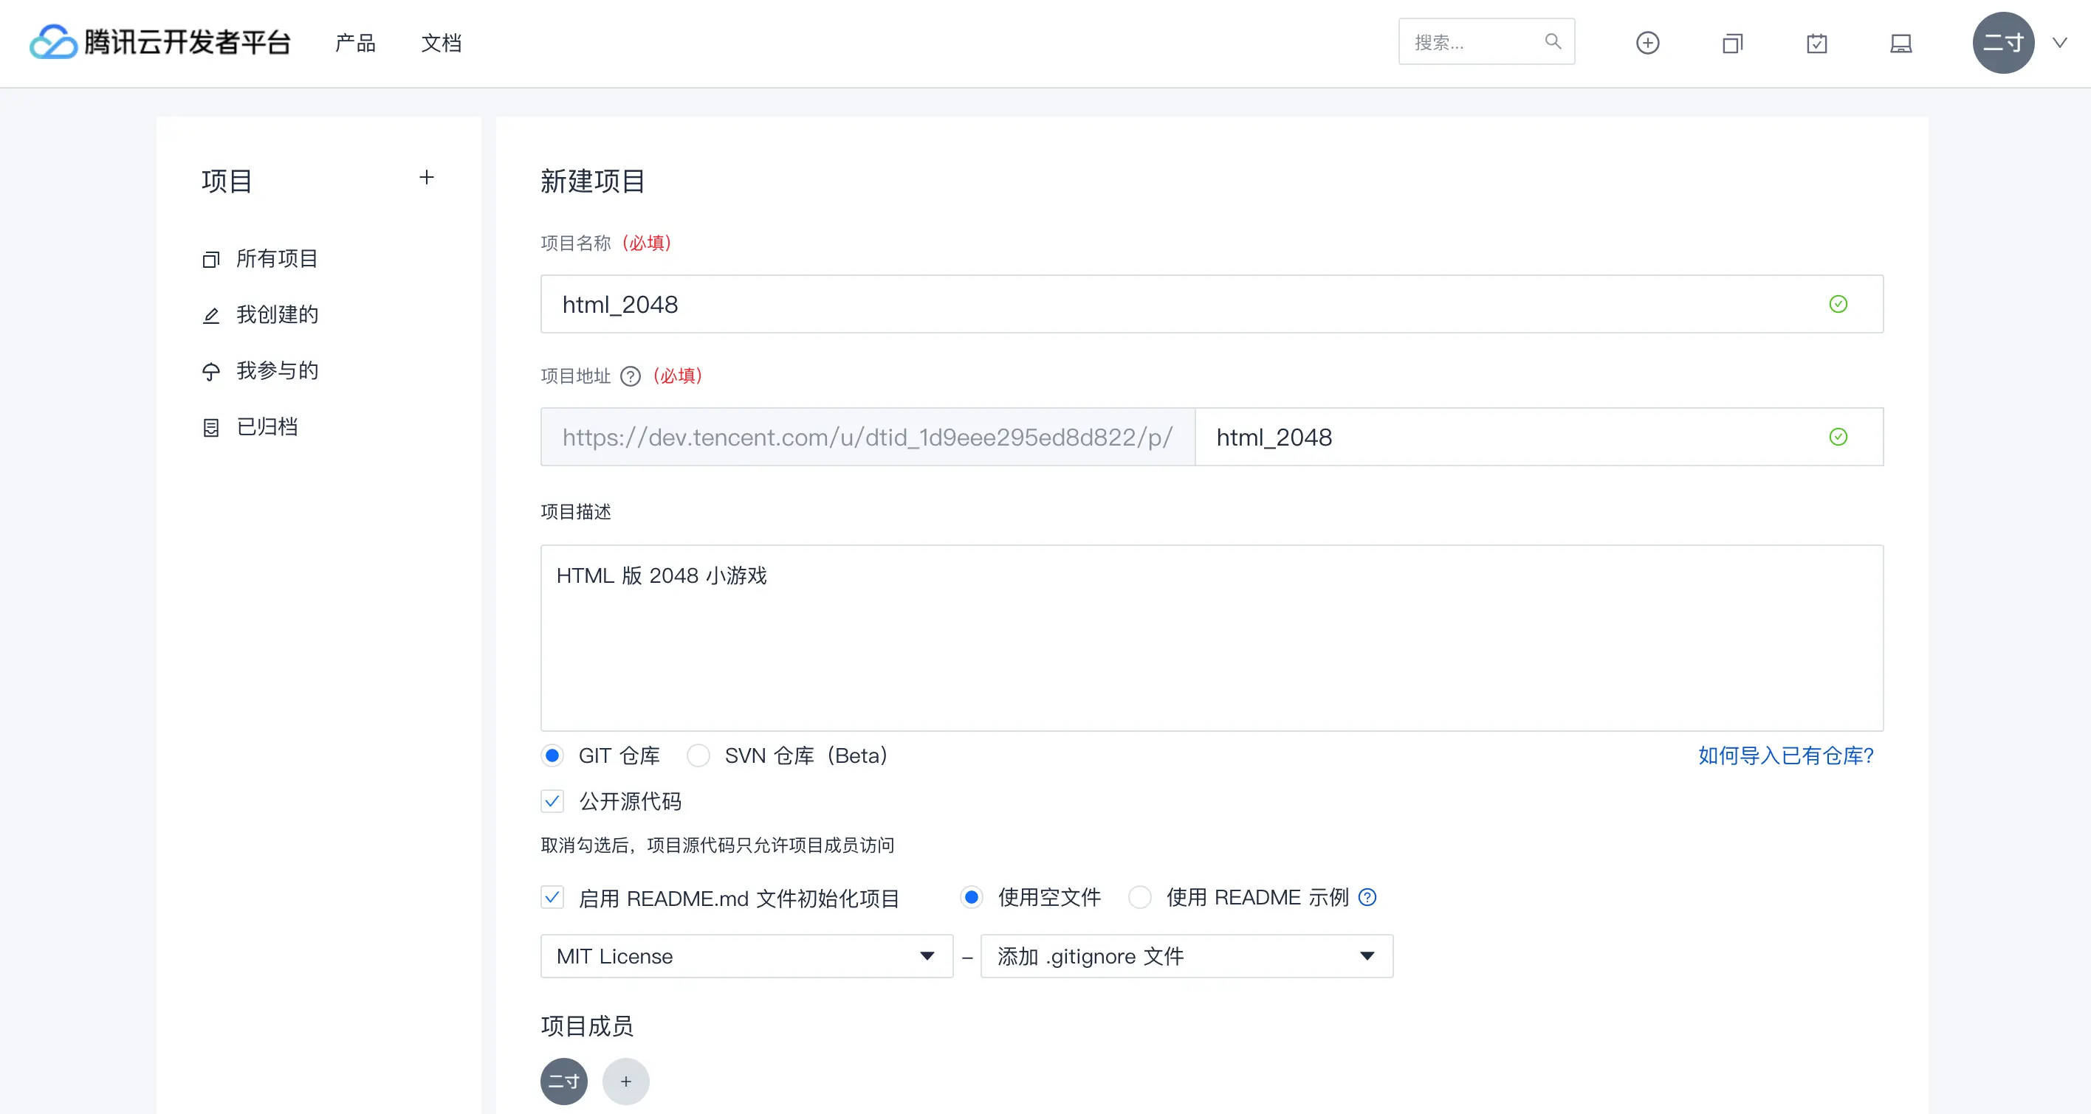Screen dimensions: 2091x1114
Task: Open the 产品 menu in top navigation
Action: (354, 43)
